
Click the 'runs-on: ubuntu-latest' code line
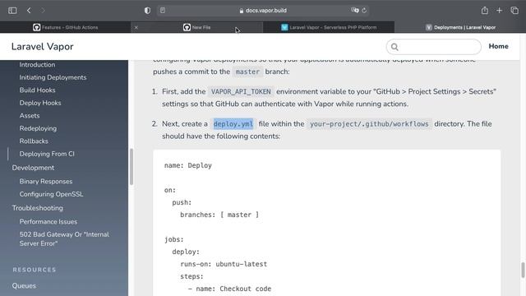[x=224, y=264]
